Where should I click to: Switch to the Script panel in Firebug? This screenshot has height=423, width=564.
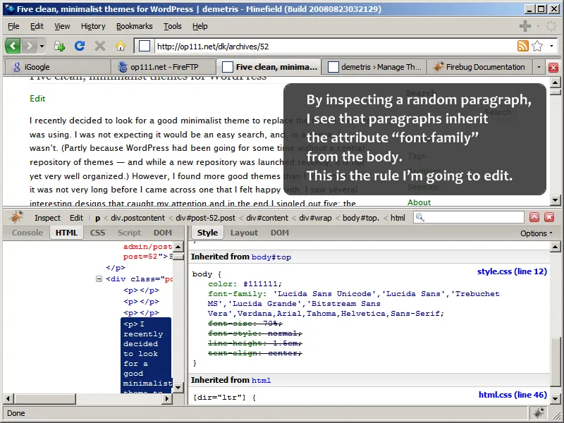(129, 233)
